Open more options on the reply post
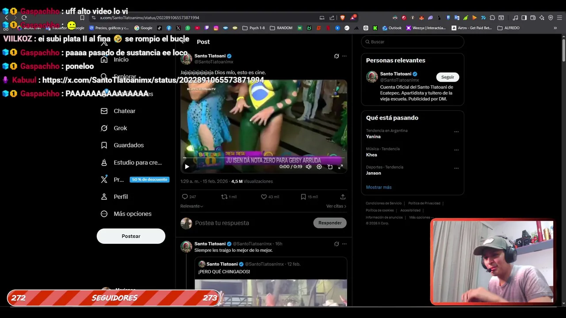The width and height of the screenshot is (566, 318). [x=344, y=244]
